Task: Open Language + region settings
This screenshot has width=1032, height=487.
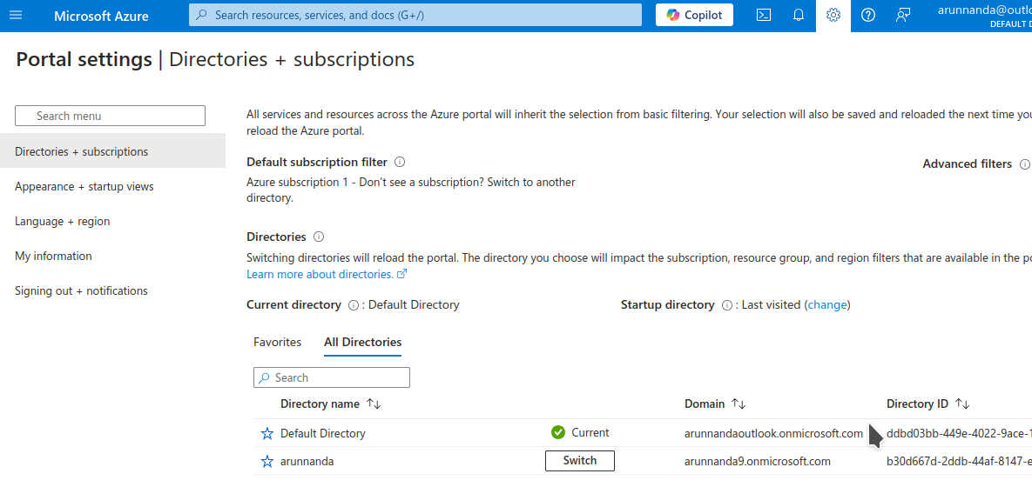Action: tap(63, 221)
